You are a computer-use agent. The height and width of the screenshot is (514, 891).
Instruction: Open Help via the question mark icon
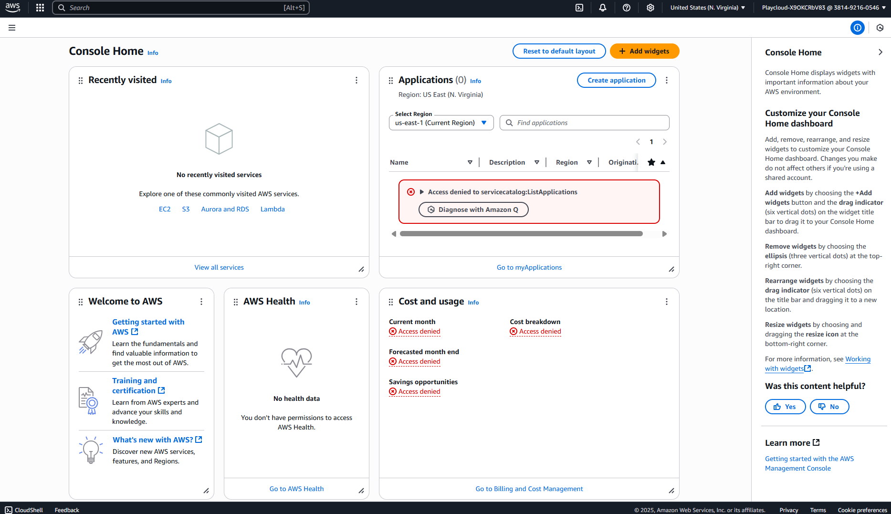pos(626,8)
